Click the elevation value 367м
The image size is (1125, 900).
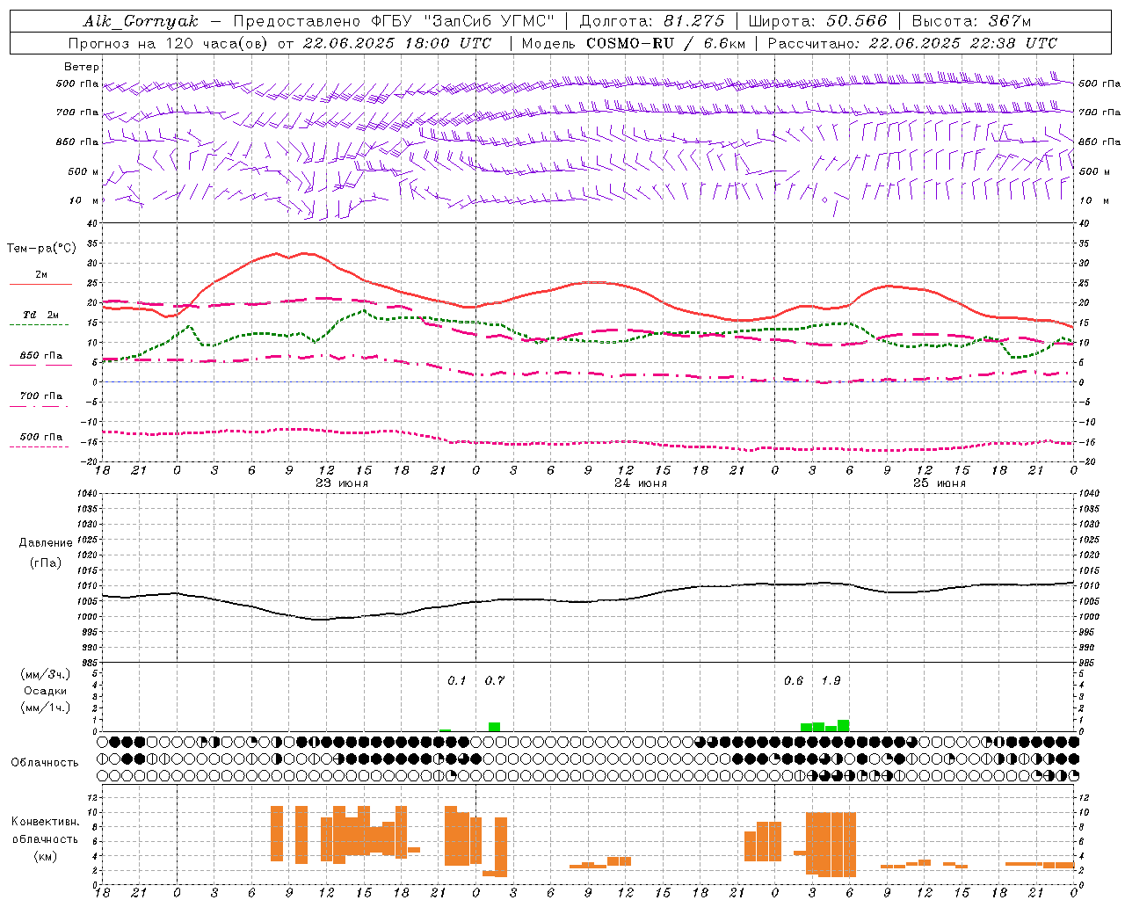click(x=1009, y=21)
